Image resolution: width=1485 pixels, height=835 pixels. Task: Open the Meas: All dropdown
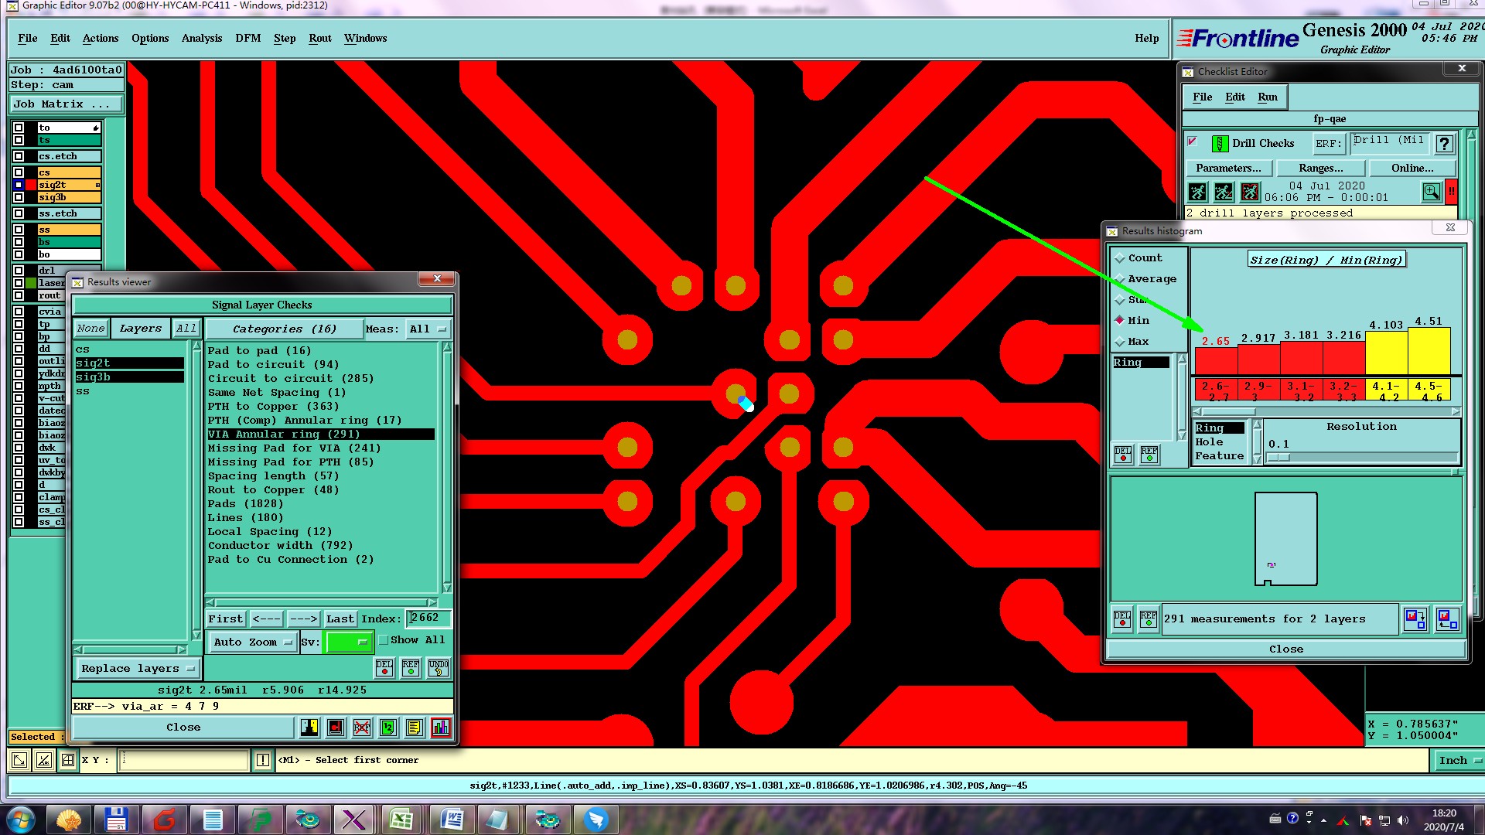click(x=428, y=329)
